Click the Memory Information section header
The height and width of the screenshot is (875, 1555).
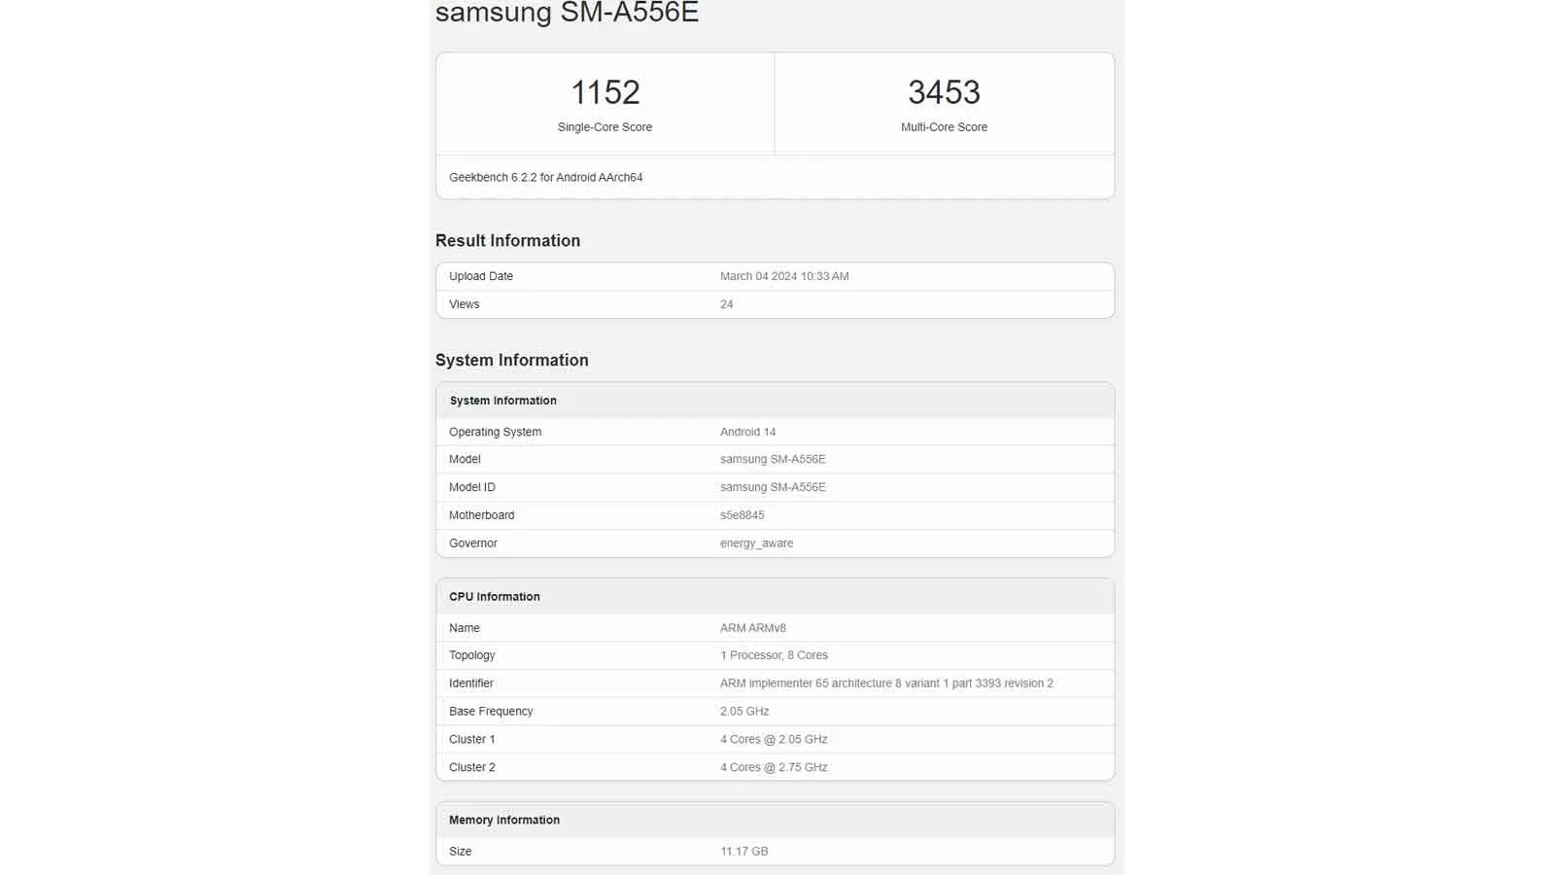click(x=503, y=820)
